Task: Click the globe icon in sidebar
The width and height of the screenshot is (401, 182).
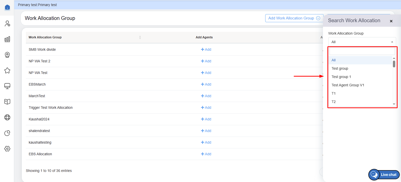Action: point(7,117)
